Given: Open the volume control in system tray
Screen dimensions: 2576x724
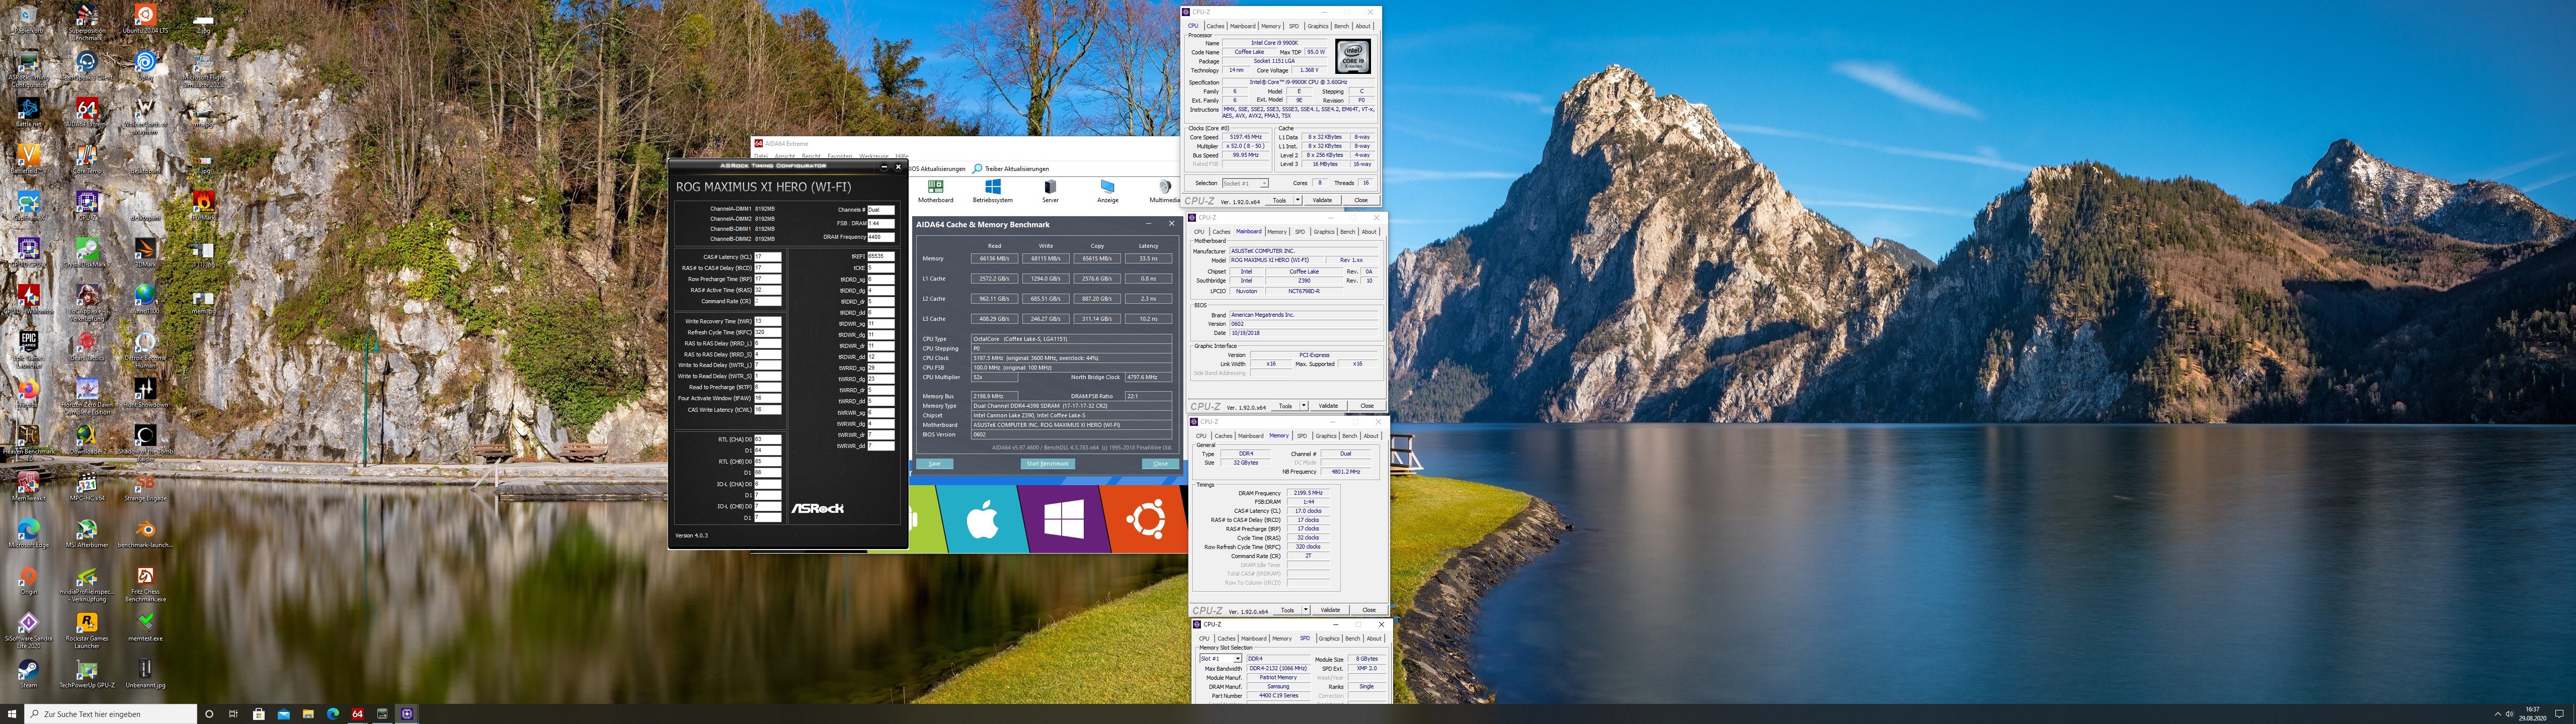Looking at the screenshot, I should 2510,714.
